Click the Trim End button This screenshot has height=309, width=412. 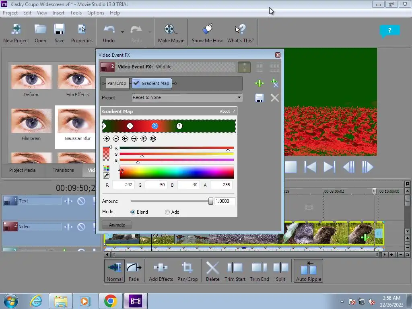pyautogui.click(x=260, y=271)
